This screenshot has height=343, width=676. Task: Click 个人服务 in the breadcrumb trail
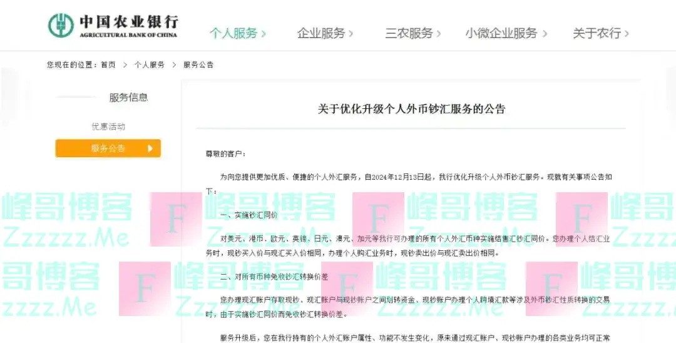pos(149,65)
